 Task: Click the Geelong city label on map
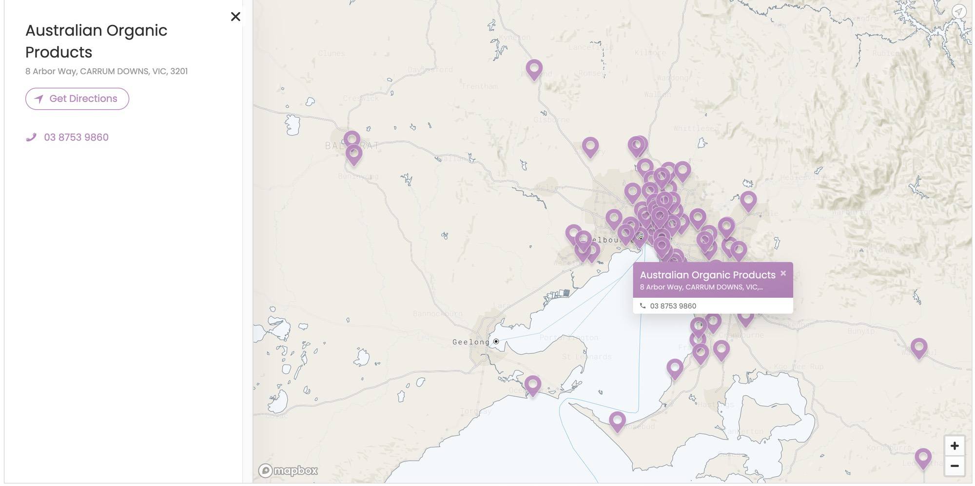[471, 342]
